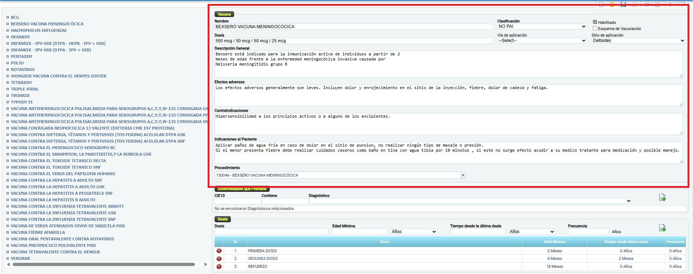Viewport: 693px width, 274px height.
Task: Click the REFUERZO dose name cell
Action: 384,266
